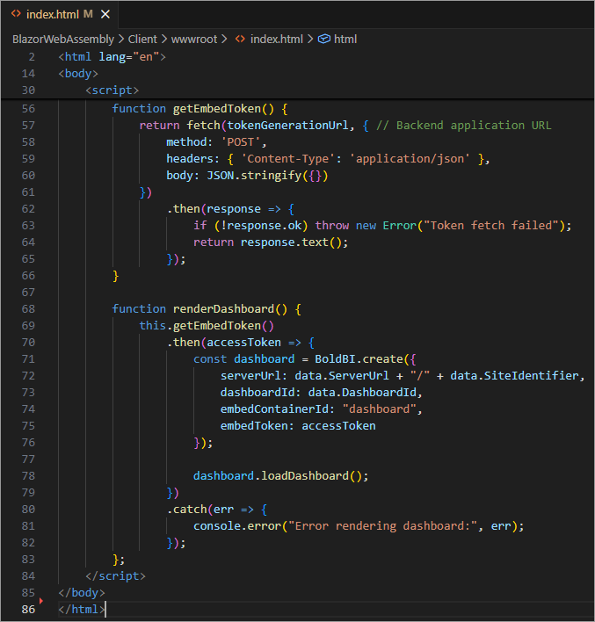This screenshot has height=622, width=595.
Task: Click line number 68 in the gutter
Action: click(26, 308)
